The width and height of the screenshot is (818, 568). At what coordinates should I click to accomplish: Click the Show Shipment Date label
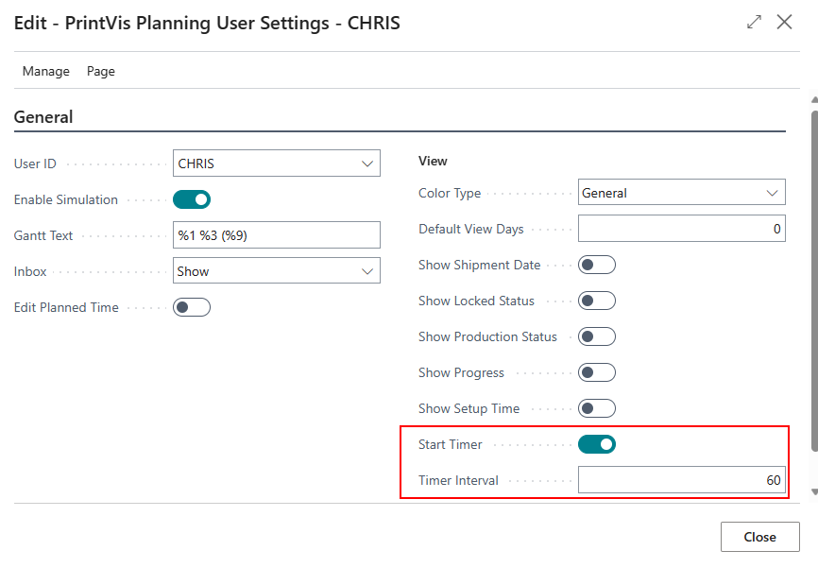(480, 265)
